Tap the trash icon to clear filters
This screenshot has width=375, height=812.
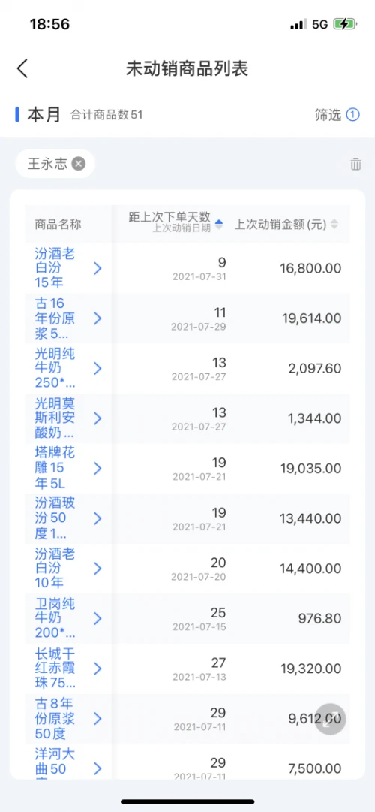point(355,165)
